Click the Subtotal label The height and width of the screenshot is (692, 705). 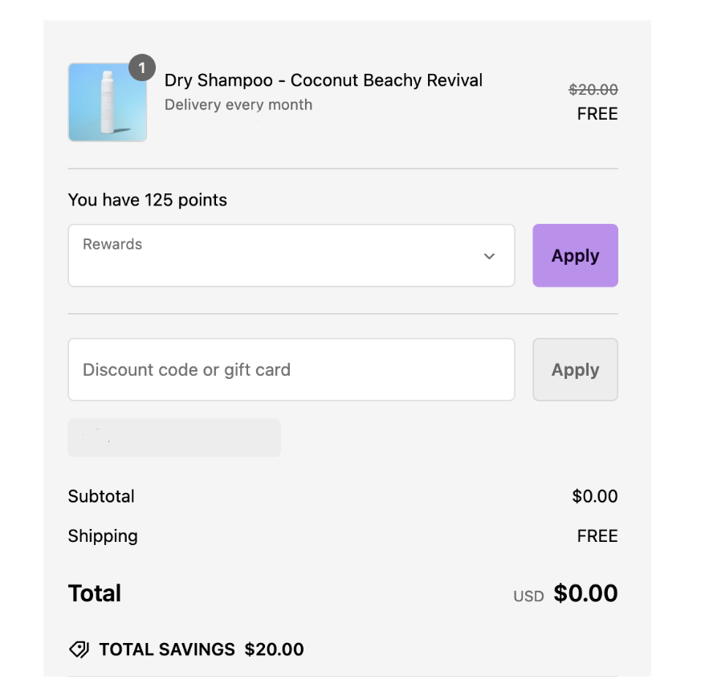[101, 496]
